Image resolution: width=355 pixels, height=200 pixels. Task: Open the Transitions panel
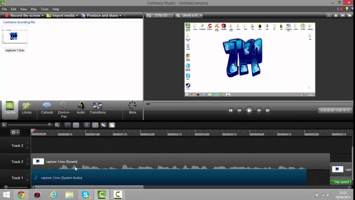pyautogui.click(x=98, y=108)
